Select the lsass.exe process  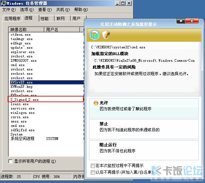(19, 104)
